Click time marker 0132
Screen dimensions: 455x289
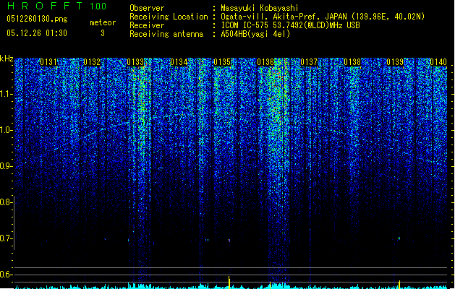92,62
